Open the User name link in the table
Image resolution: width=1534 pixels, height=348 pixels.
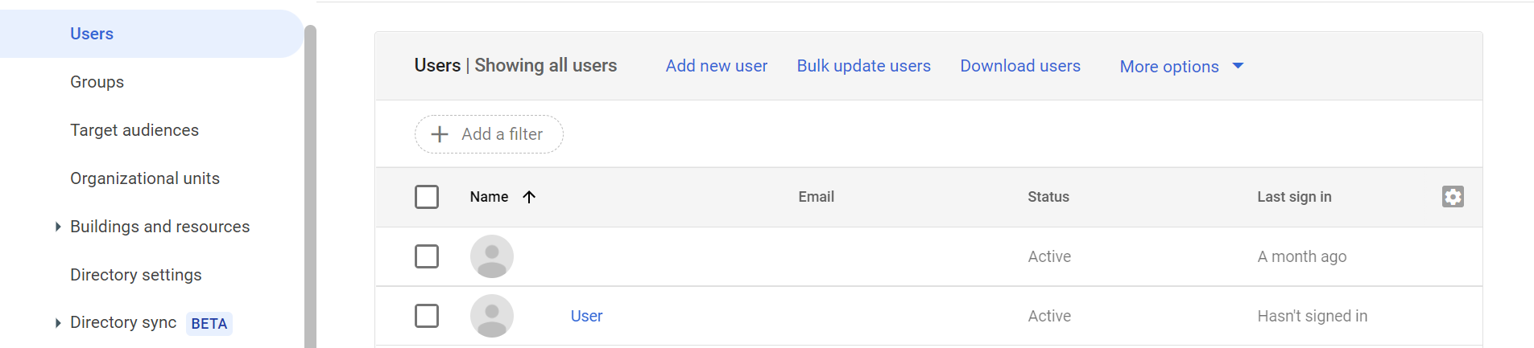586,316
